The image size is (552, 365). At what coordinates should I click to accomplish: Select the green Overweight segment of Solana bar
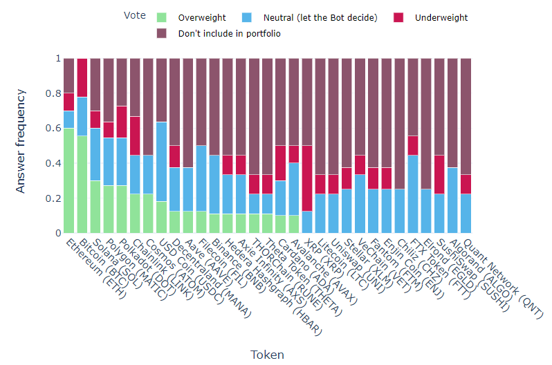coord(95,207)
